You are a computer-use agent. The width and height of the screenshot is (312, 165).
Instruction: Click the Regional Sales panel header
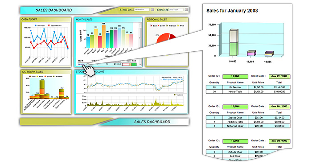167,20
